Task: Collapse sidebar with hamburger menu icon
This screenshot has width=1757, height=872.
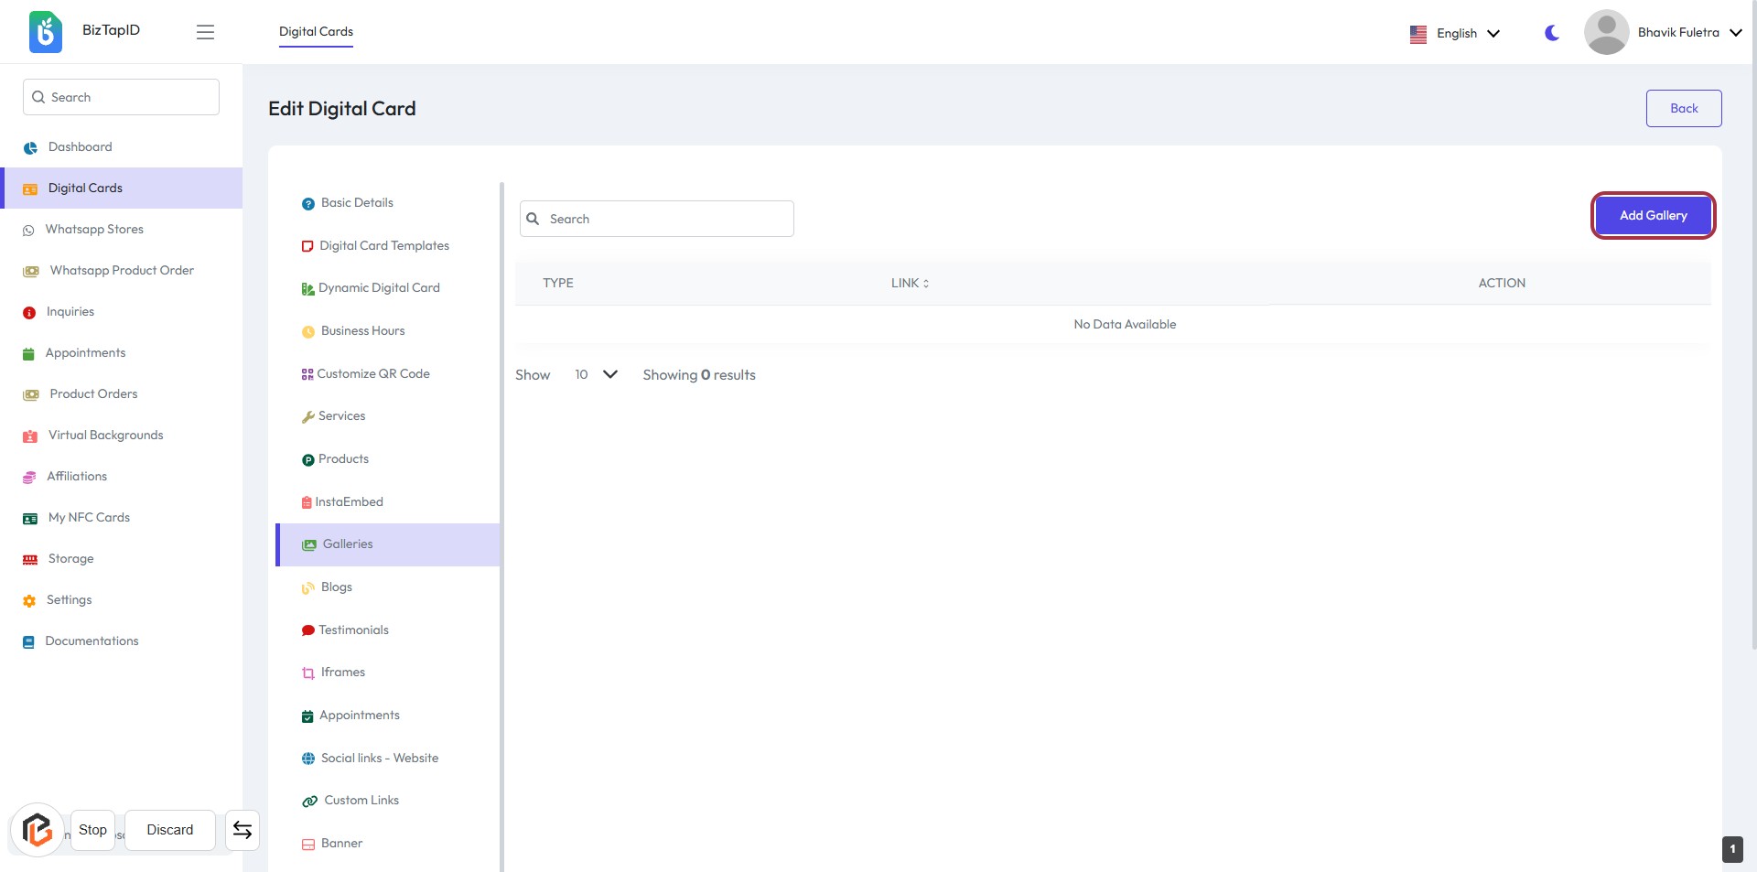Action: coord(205,32)
